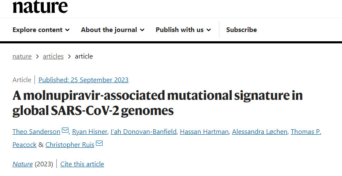This screenshot has width=342, height=176.
Task: Click the Subscribe link
Action: 241,30
